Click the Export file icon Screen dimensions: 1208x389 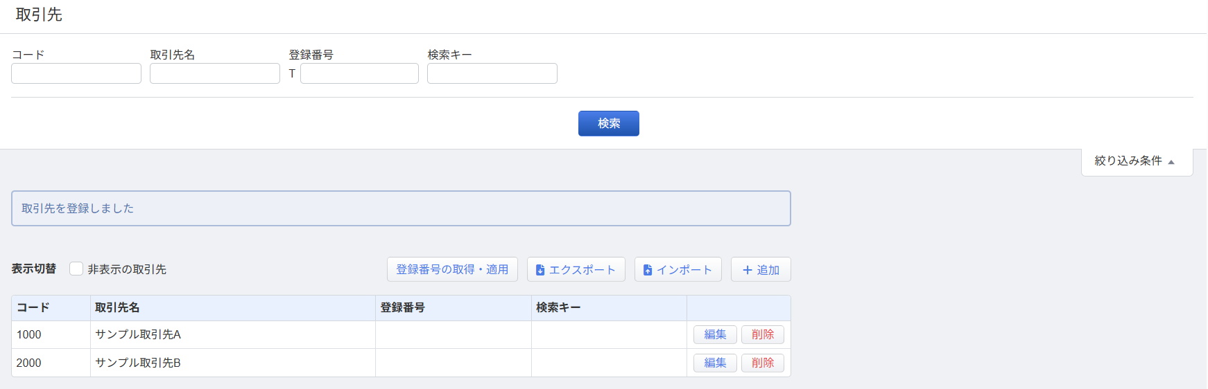[x=540, y=270]
